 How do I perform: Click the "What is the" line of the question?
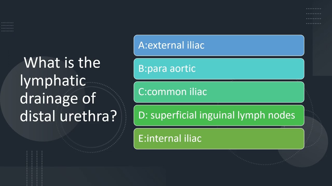click(x=62, y=63)
